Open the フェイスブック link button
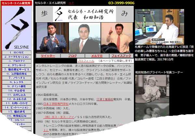Viewport: 195px width, 140px height. [121, 56]
